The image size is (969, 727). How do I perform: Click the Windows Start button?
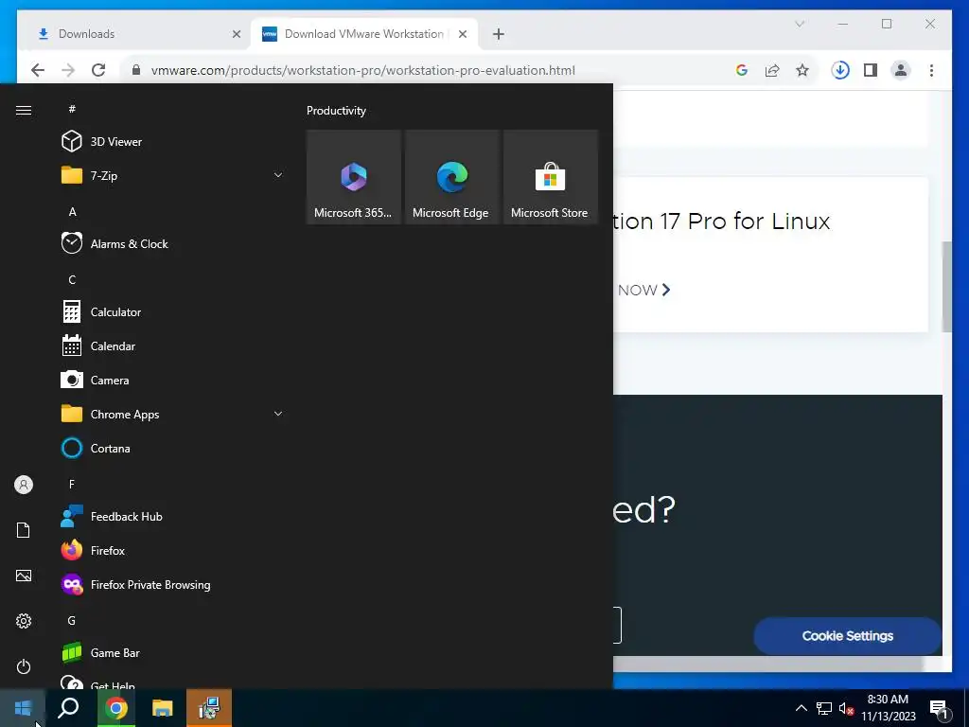coord(23,708)
